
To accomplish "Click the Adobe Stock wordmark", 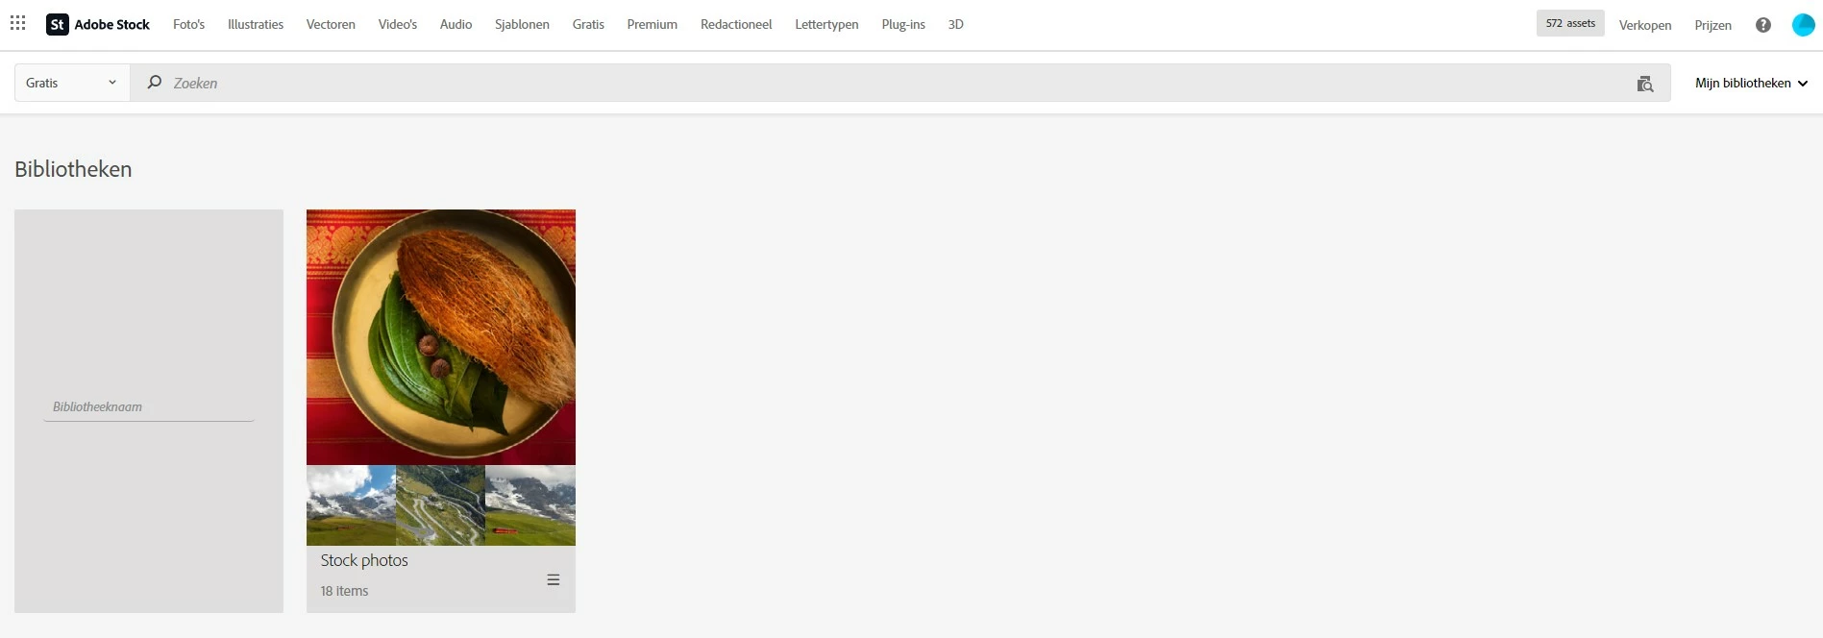I will (x=111, y=25).
